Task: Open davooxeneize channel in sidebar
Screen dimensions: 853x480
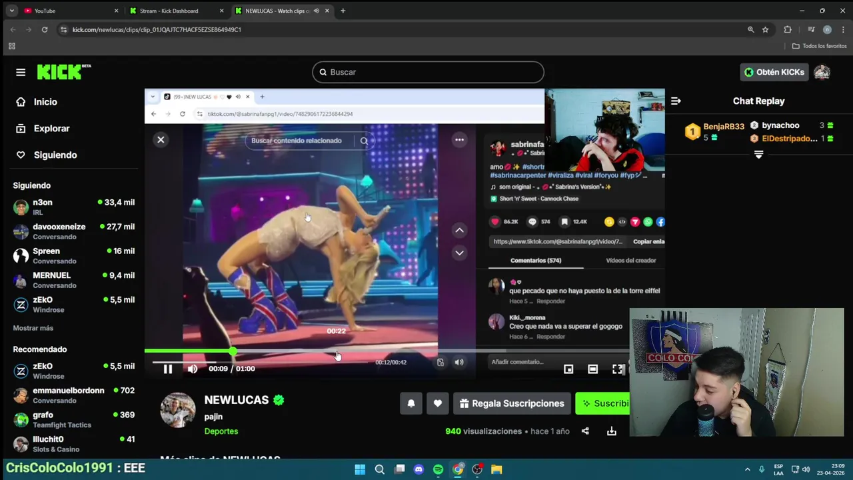Action: 74,231
